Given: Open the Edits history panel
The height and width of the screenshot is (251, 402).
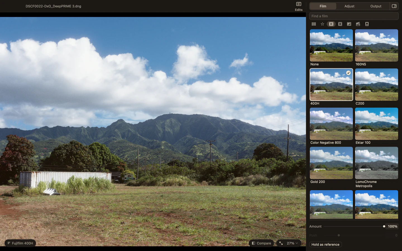Looking at the screenshot, I should (298, 6).
